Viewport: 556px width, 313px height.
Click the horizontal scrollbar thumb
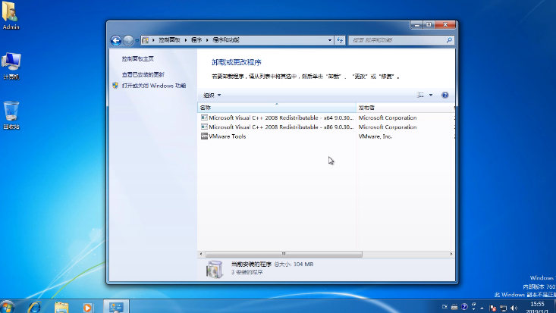pos(284,254)
